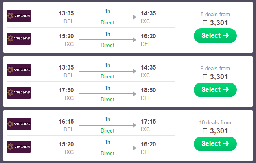Viewport: 256px width, 163px height.
Task: Click Vistara logo on the 17:50 IXC flight
Action: [19, 93]
